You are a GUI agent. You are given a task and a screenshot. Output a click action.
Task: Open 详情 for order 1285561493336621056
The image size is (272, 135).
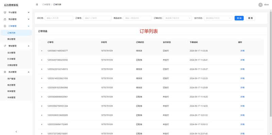tap(242, 79)
